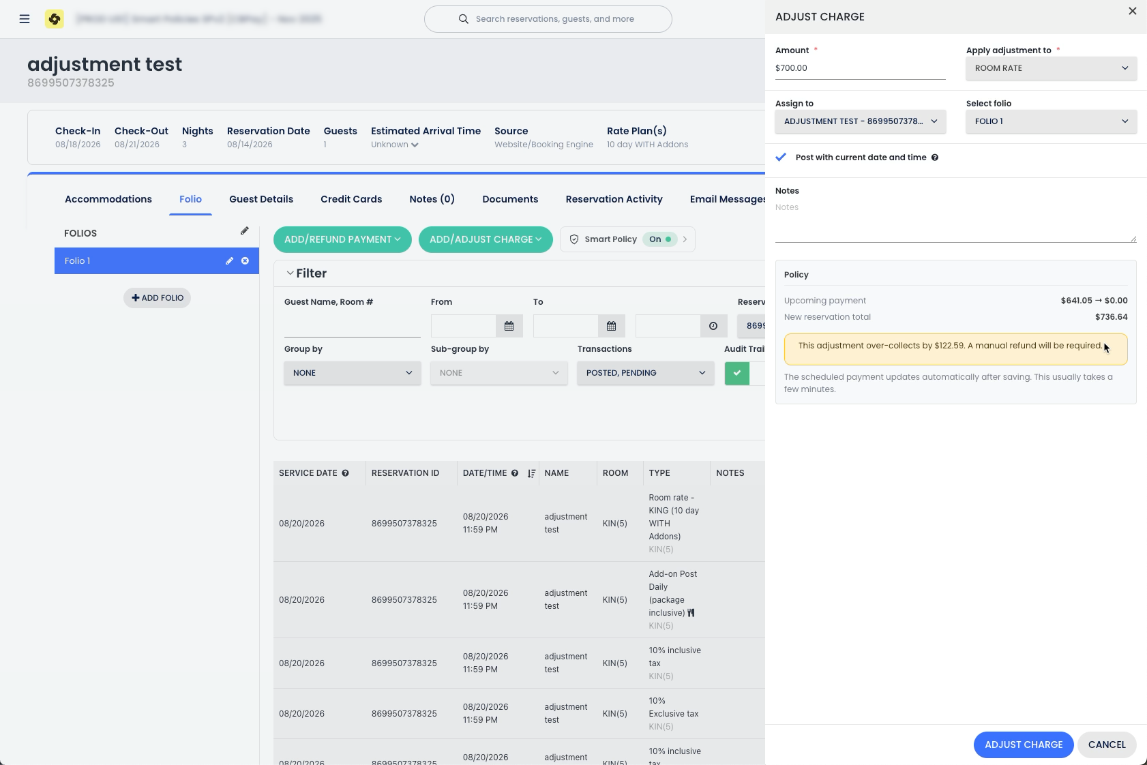The height and width of the screenshot is (765, 1147).
Task: Open the Notes (0) tab
Action: click(x=432, y=199)
